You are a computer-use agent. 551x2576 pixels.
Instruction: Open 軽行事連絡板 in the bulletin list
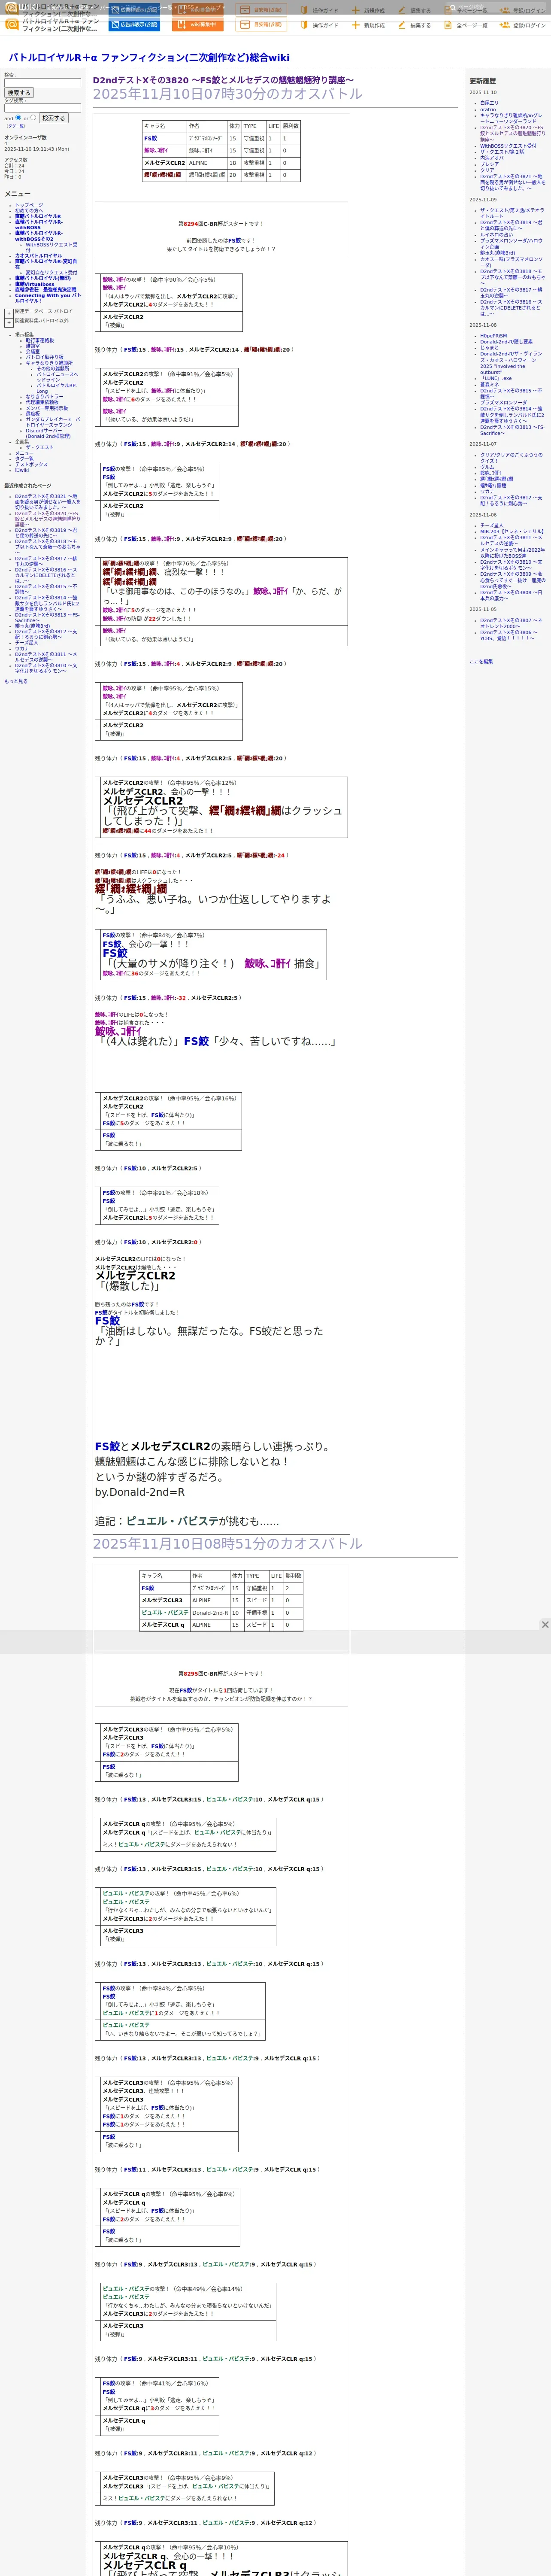point(40,340)
